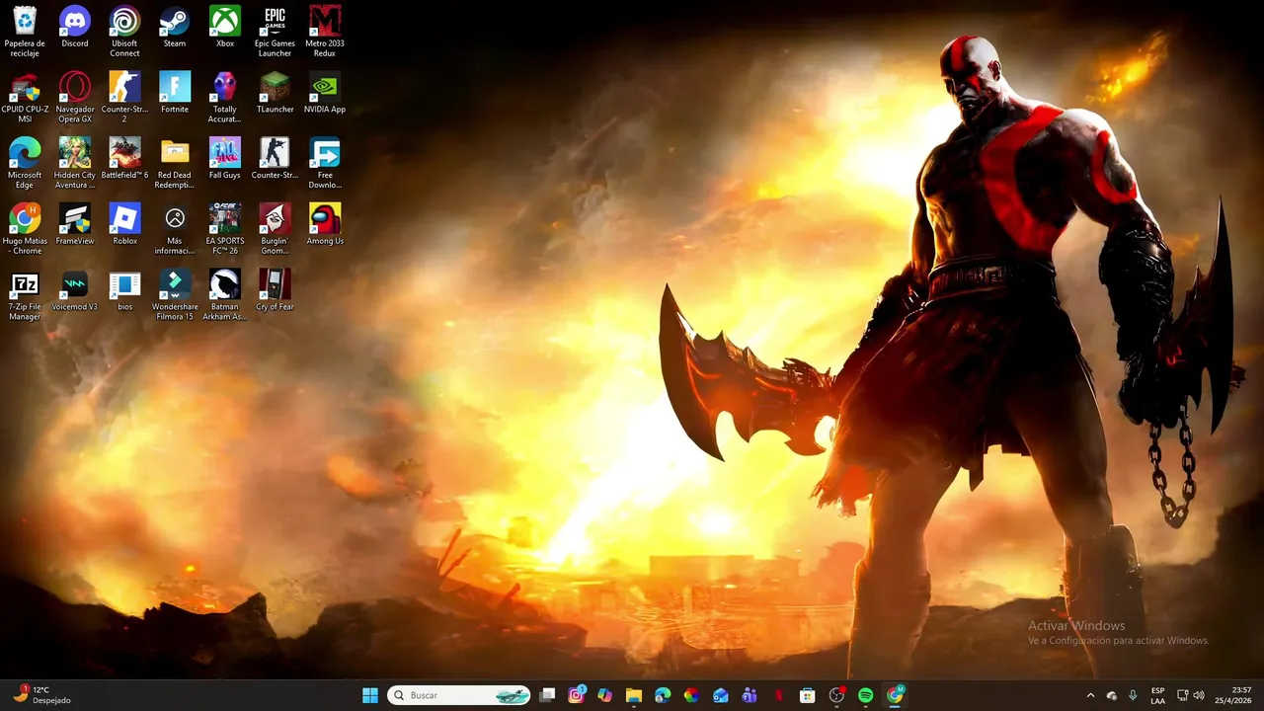Viewport: 1264px width, 711px height.
Task: Select the Counter-Strike 2 desktop icon
Action: (124, 97)
